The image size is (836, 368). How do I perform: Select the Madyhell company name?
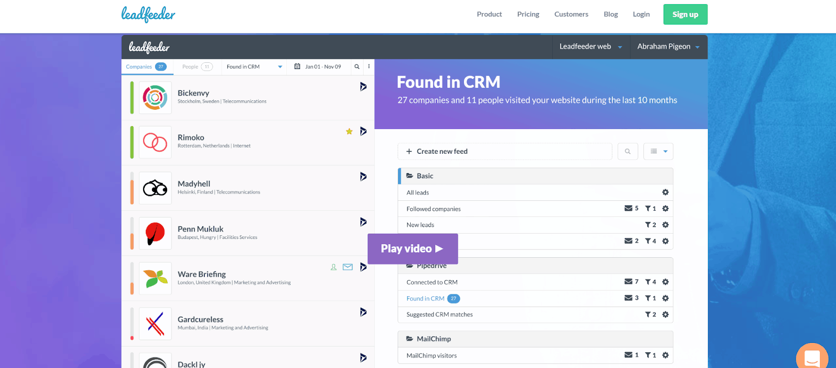(x=194, y=183)
